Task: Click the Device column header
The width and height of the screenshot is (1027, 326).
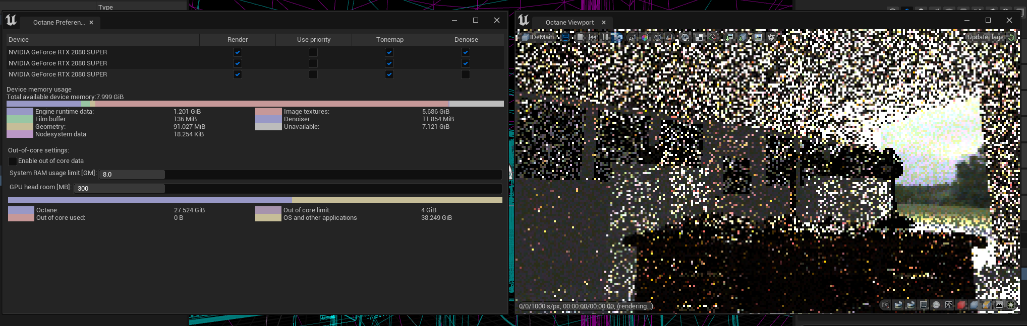Action: pyautogui.click(x=103, y=40)
